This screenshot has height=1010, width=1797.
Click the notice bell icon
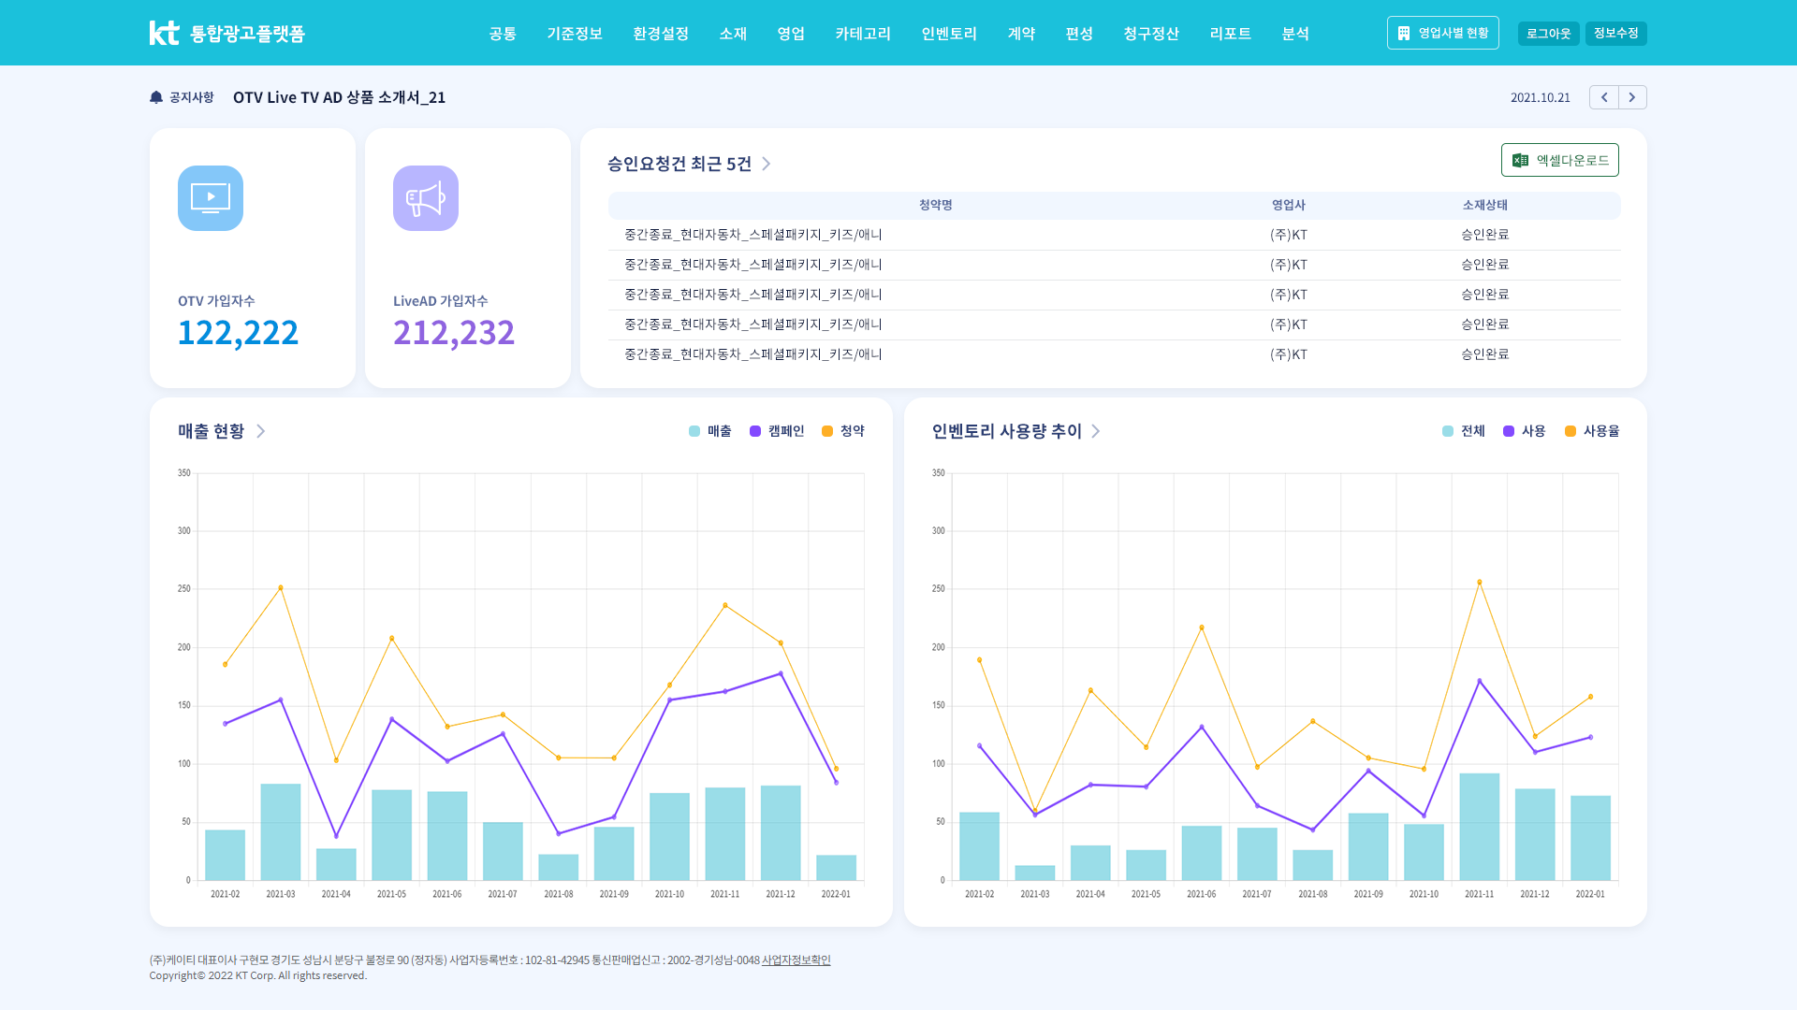coord(156,97)
